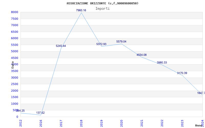Click the 5245.44 data label

pos(61,46)
